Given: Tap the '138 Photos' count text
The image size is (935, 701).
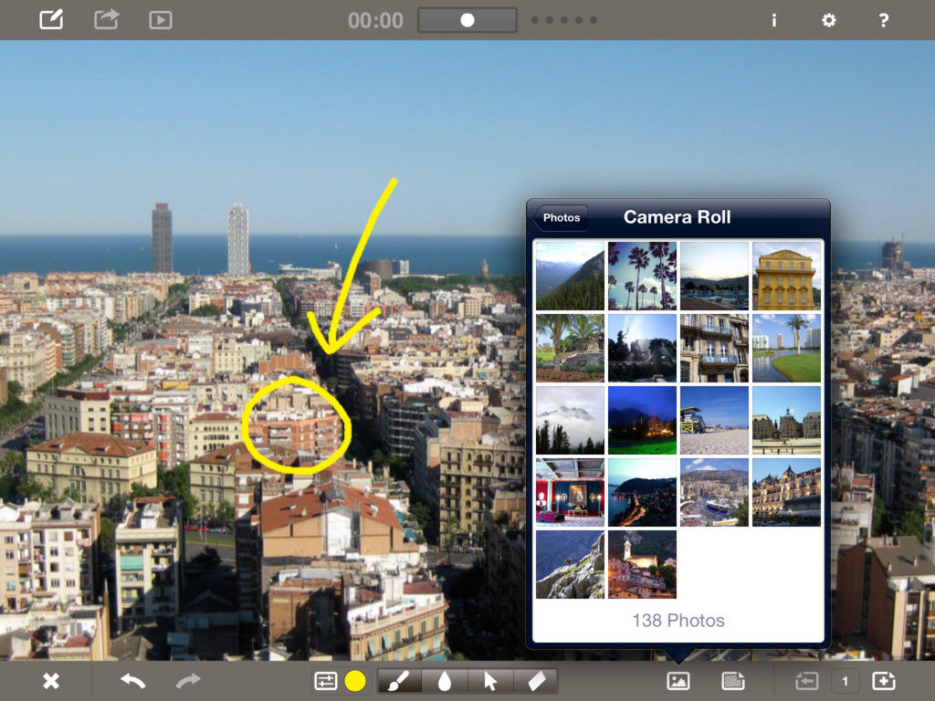Looking at the screenshot, I should pyautogui.click(x=678, y=621).
